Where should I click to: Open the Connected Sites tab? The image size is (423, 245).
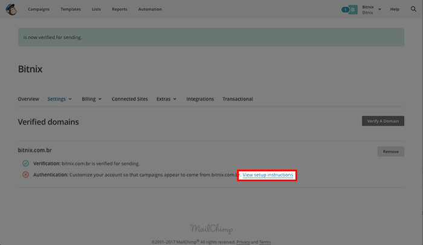130,99
